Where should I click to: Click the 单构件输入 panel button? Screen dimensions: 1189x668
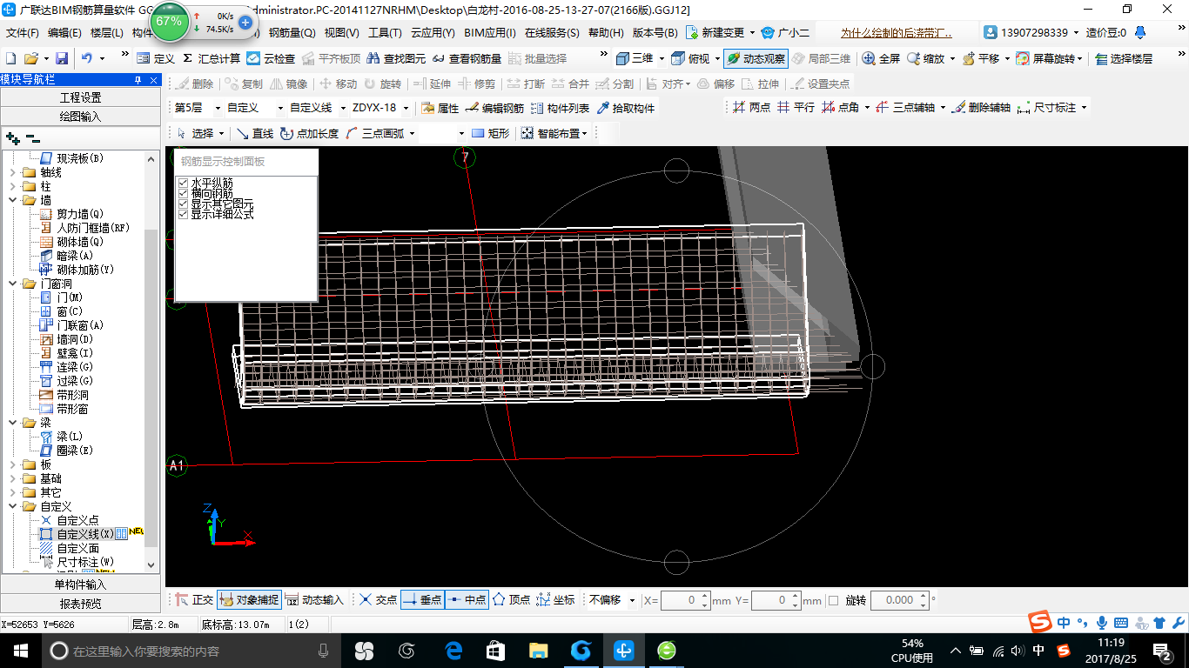point(80,584)
